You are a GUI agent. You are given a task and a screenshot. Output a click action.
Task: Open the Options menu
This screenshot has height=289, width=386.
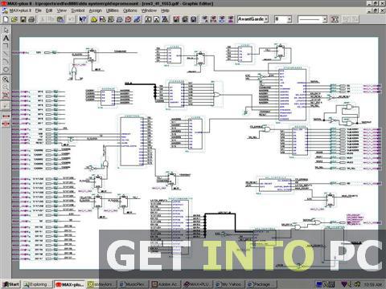(130, 10)
